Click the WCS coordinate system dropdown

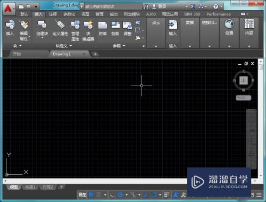(x=244, y=98)
